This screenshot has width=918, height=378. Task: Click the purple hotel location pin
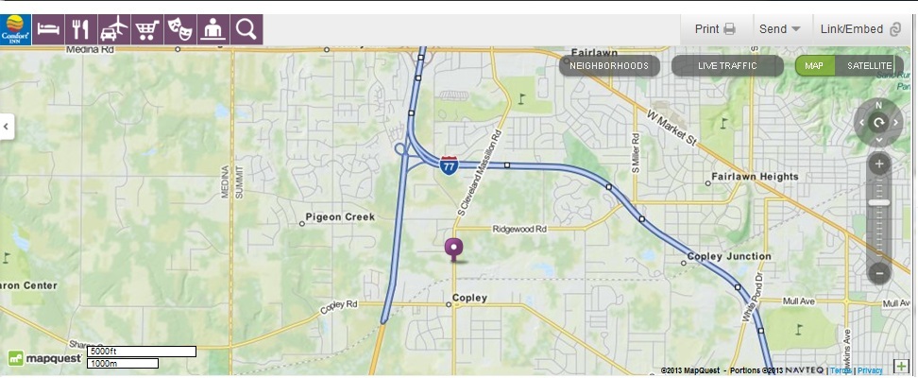[453, 249]
